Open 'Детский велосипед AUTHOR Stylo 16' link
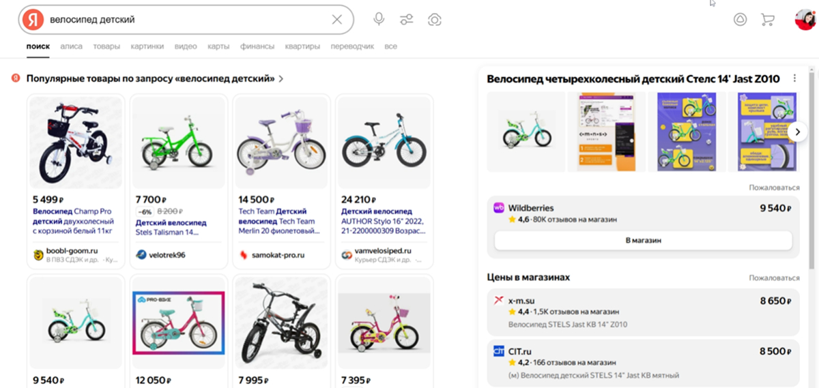The height and width of the screenshot is (388, 819). pos(383,222)
